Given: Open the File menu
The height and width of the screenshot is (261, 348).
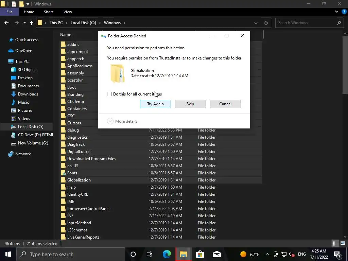Looking at the screenshot, I should click(x=9, y=12).
